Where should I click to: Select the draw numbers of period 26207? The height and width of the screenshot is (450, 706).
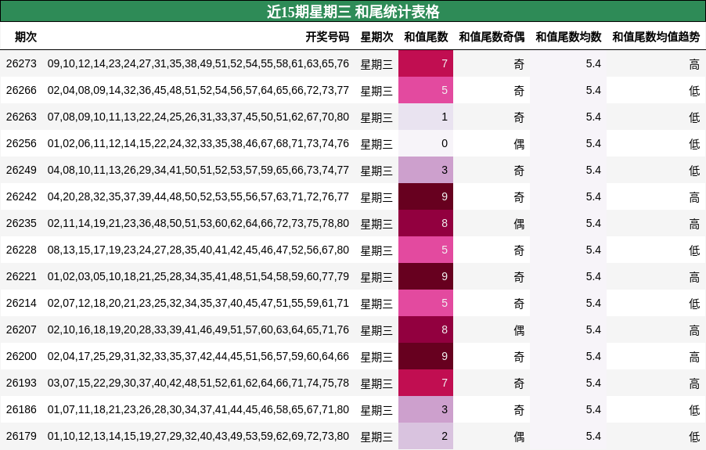pyautogui.click(x=198, y=329)
